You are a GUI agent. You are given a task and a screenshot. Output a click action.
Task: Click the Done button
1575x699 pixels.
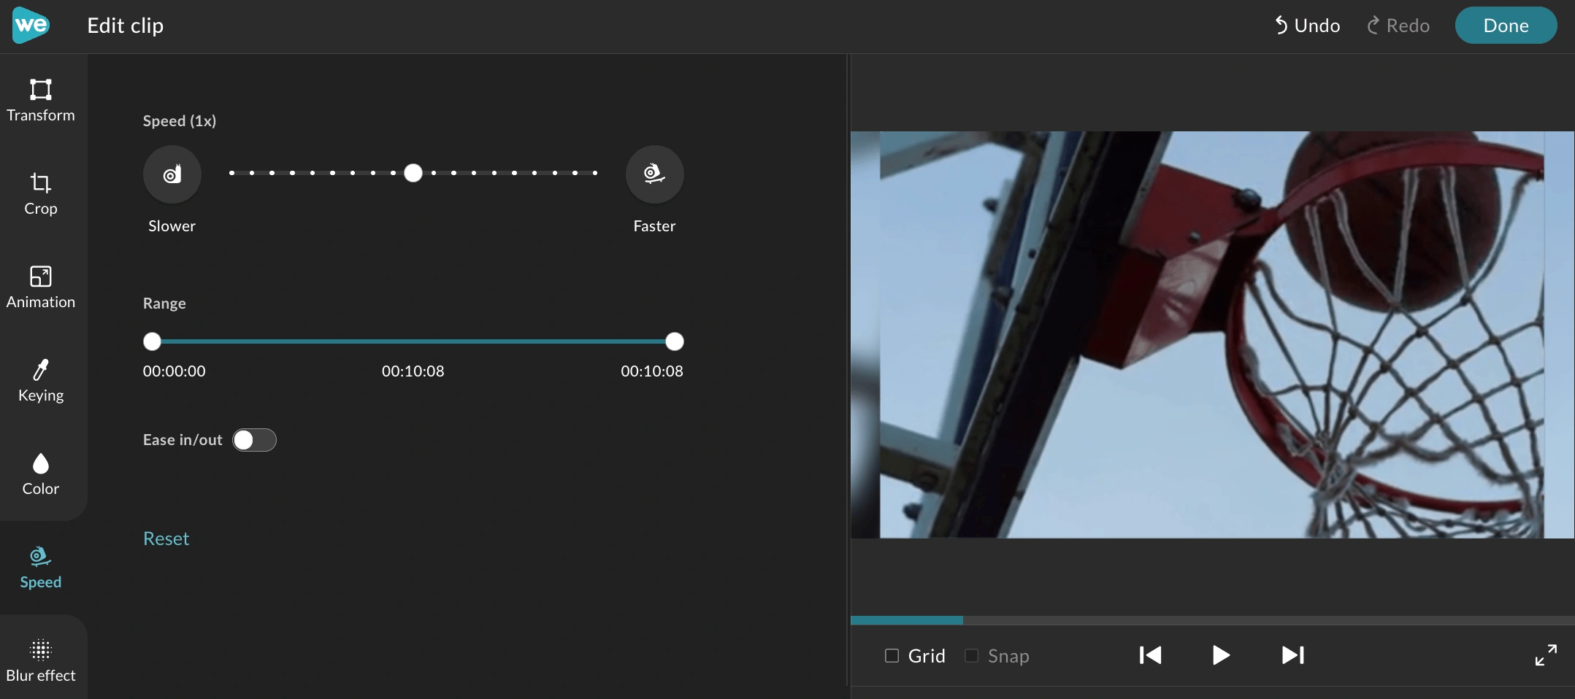tap(1506, 26)
